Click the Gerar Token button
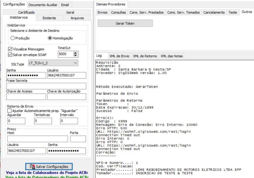The height and width of the screenshot is (178, 254). (x=125, y=23)
